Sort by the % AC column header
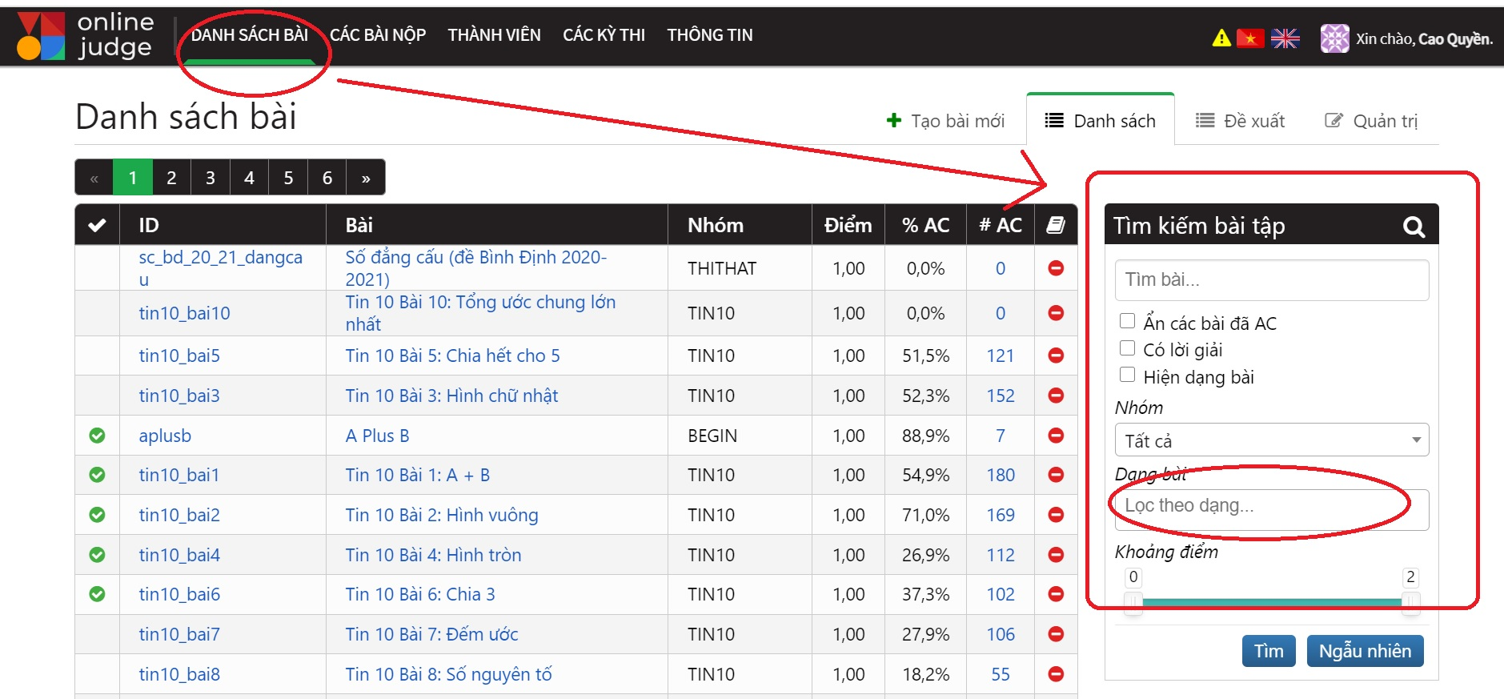 [x=925, y=225]
